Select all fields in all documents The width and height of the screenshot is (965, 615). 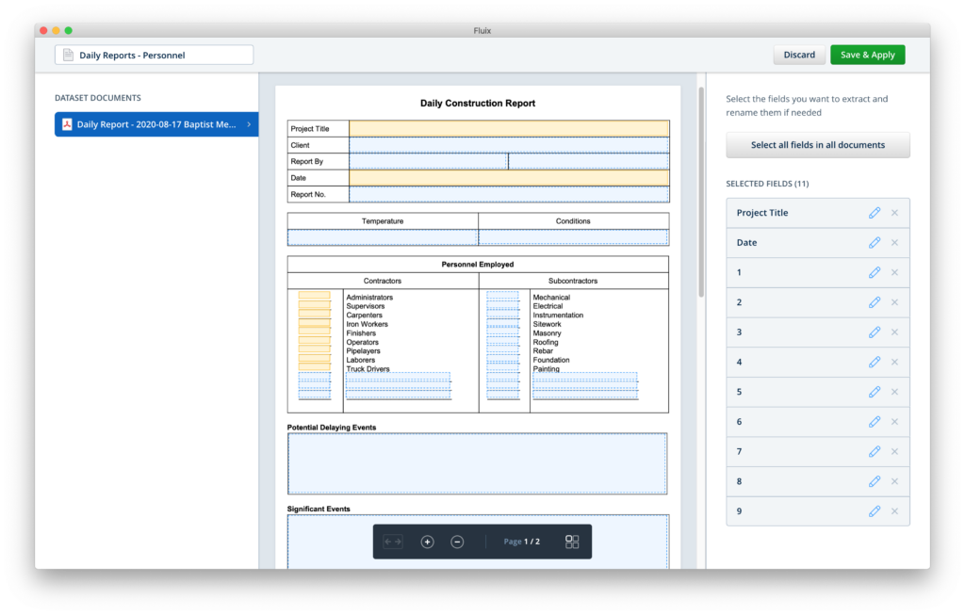[817, 145]
